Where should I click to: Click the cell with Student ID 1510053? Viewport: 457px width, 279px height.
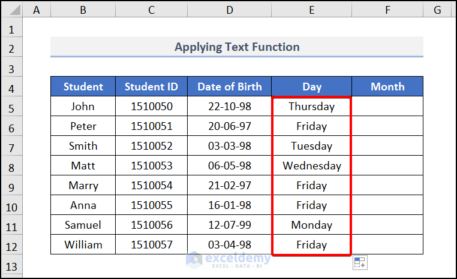[x=151, y=166]
